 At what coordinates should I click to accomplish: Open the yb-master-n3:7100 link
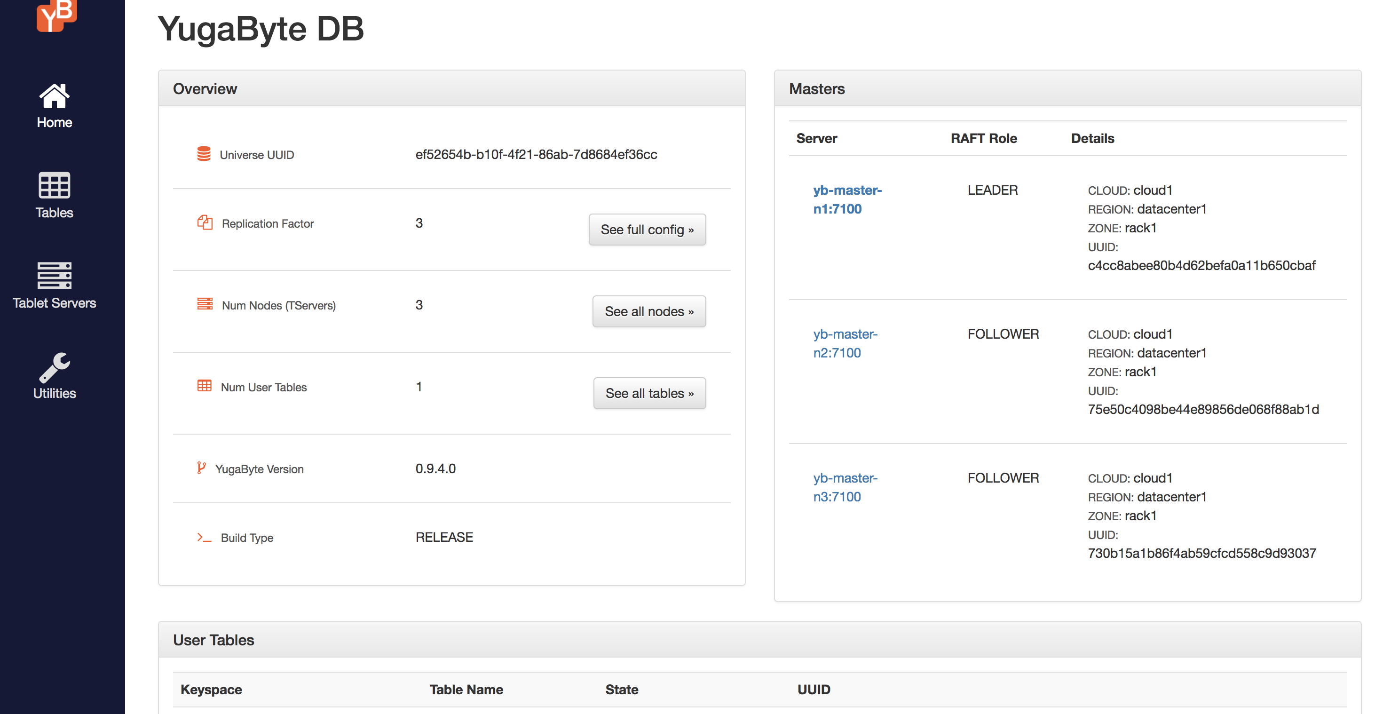tap(845, 487)
